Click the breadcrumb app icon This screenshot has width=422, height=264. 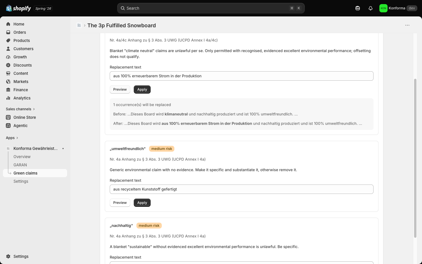pos(79,25)
